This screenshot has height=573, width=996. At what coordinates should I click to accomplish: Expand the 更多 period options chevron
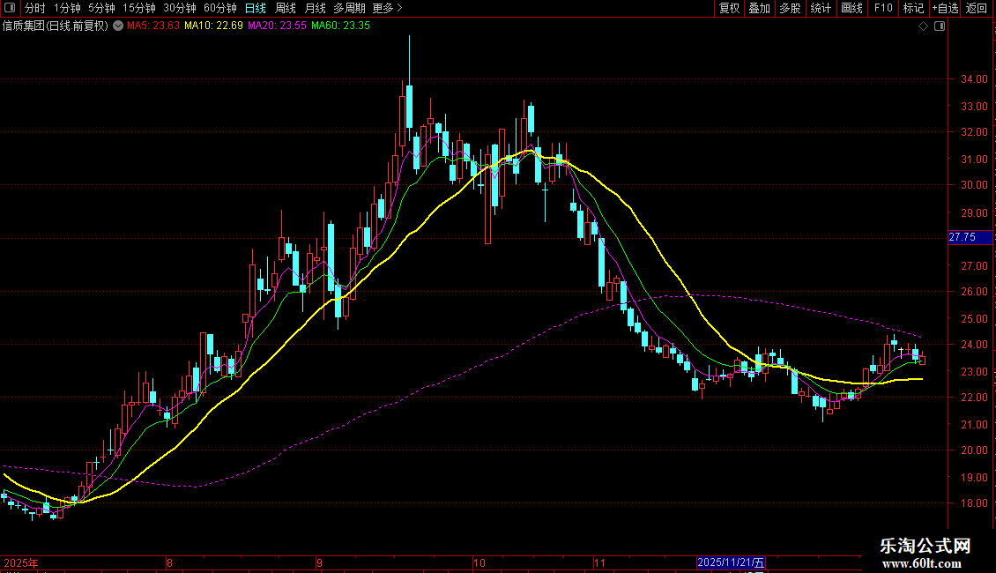[x=399, y=8]
